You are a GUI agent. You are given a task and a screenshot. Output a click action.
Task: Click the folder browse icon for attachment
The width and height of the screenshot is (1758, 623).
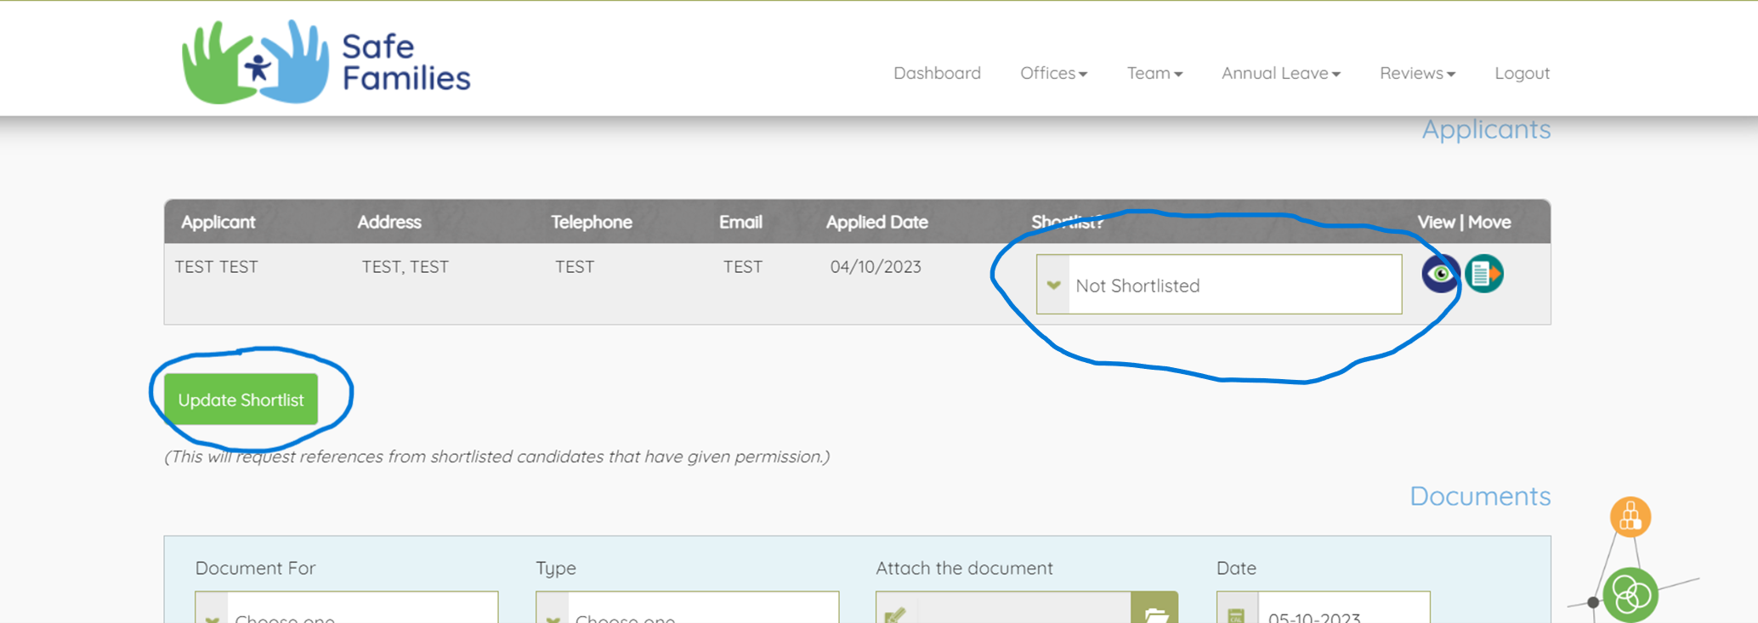click(x=1154, y=612)
